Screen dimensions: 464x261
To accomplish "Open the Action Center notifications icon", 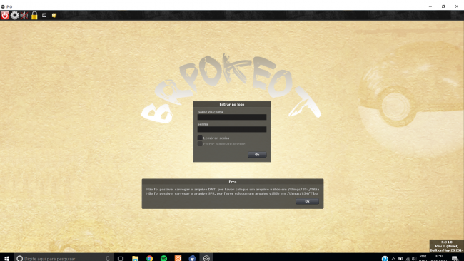I will 455,258.
